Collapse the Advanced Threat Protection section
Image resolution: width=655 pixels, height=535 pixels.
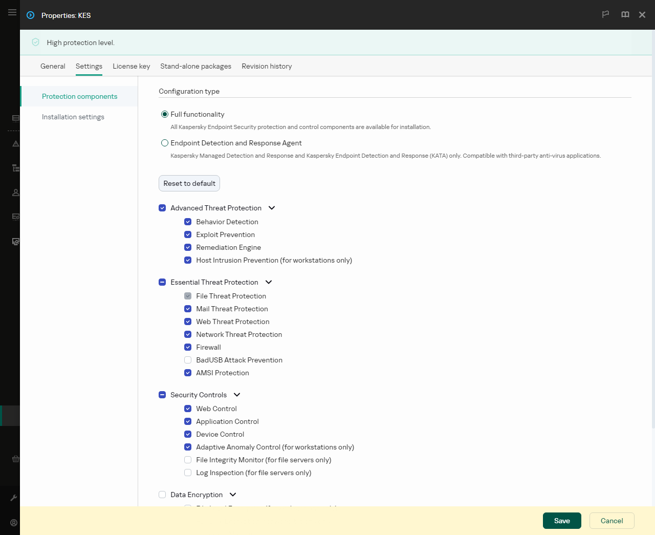point(272,208)
